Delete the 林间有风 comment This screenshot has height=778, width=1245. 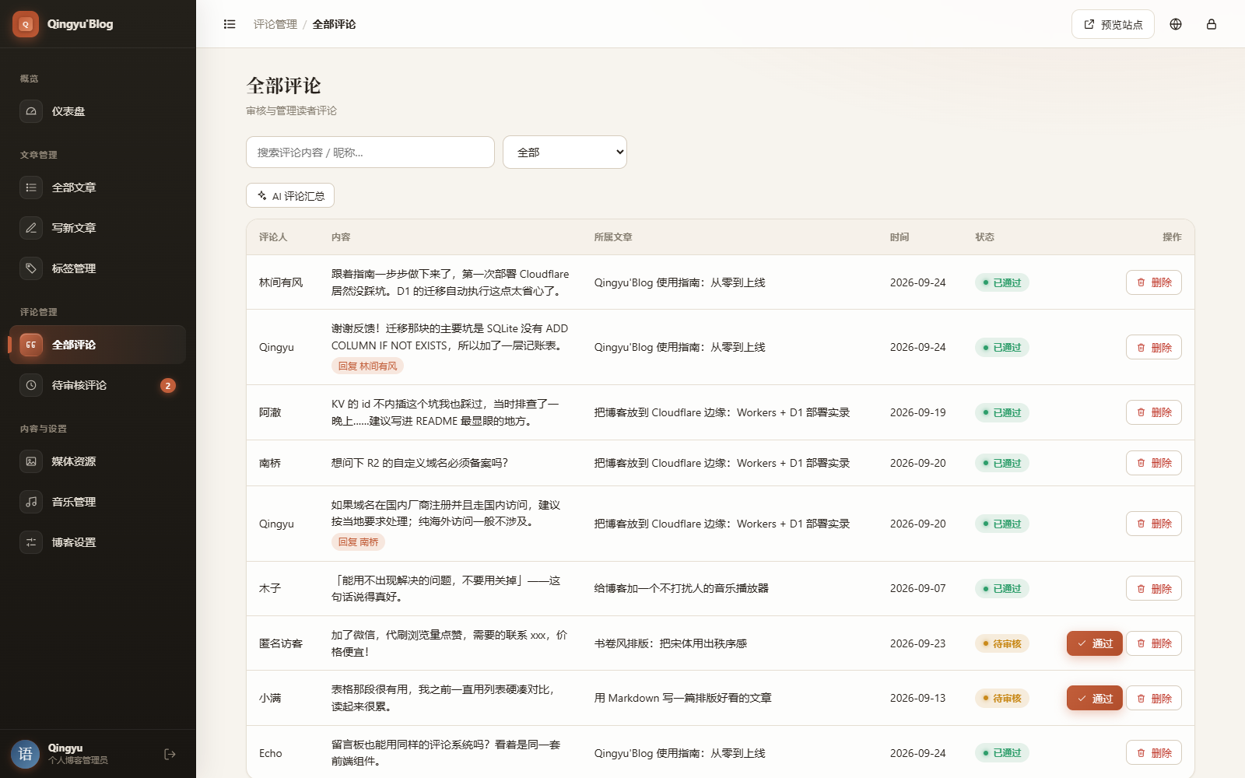pos(1154,282)
